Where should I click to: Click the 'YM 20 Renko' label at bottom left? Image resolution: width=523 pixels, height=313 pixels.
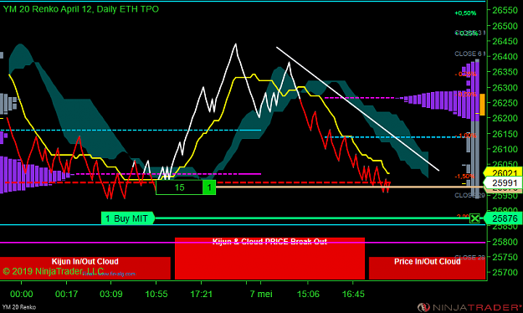(19, 306)
